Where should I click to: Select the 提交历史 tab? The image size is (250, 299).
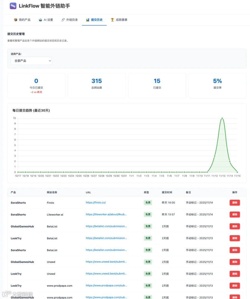(x=94, y=20)
